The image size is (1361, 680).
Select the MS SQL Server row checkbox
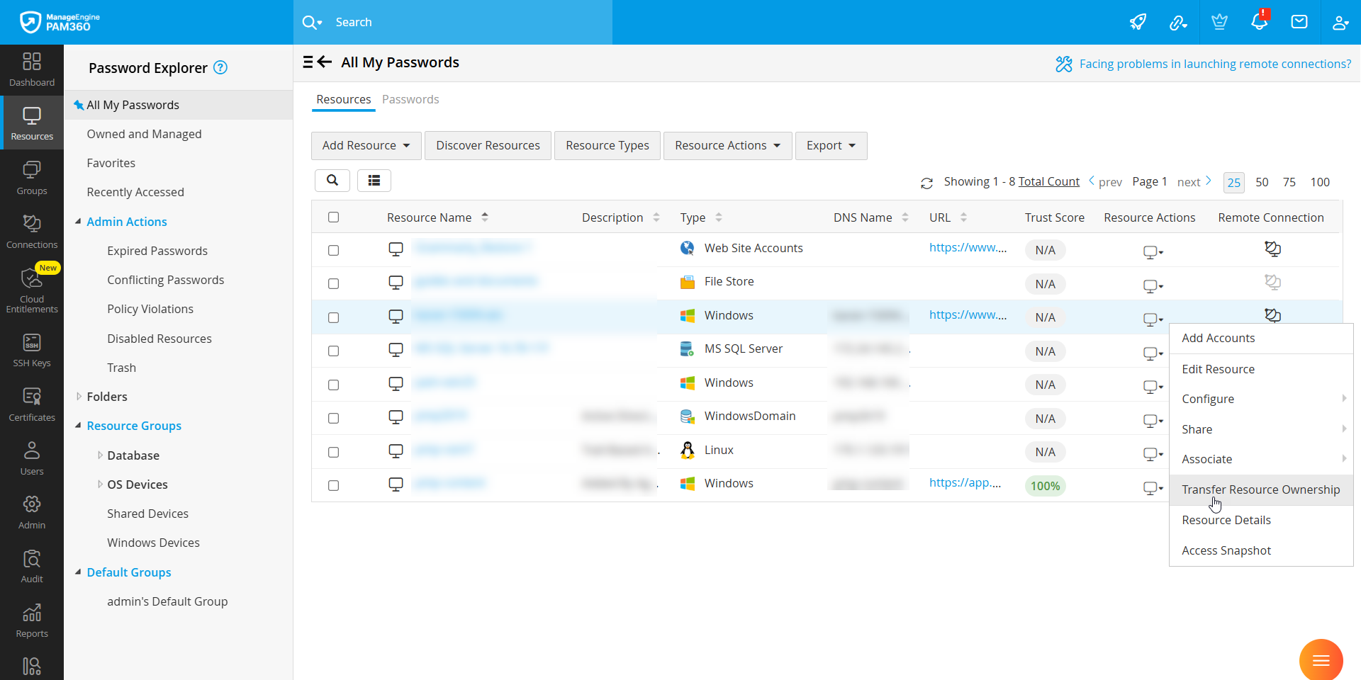coord(334,351)
